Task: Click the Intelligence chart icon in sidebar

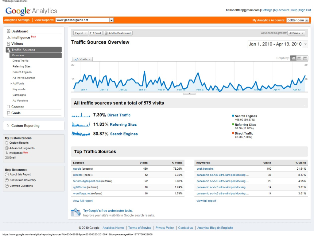Action: [9, 38]
